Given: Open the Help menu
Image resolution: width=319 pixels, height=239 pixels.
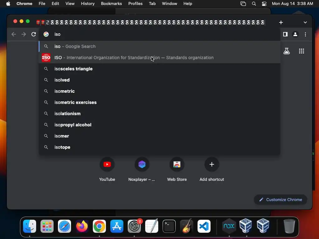Looking at the screenshot, I should (x=188, y=4).
